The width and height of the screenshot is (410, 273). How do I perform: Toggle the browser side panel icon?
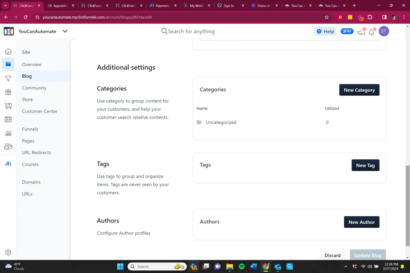pyautogui.click(x=384, y=17)
